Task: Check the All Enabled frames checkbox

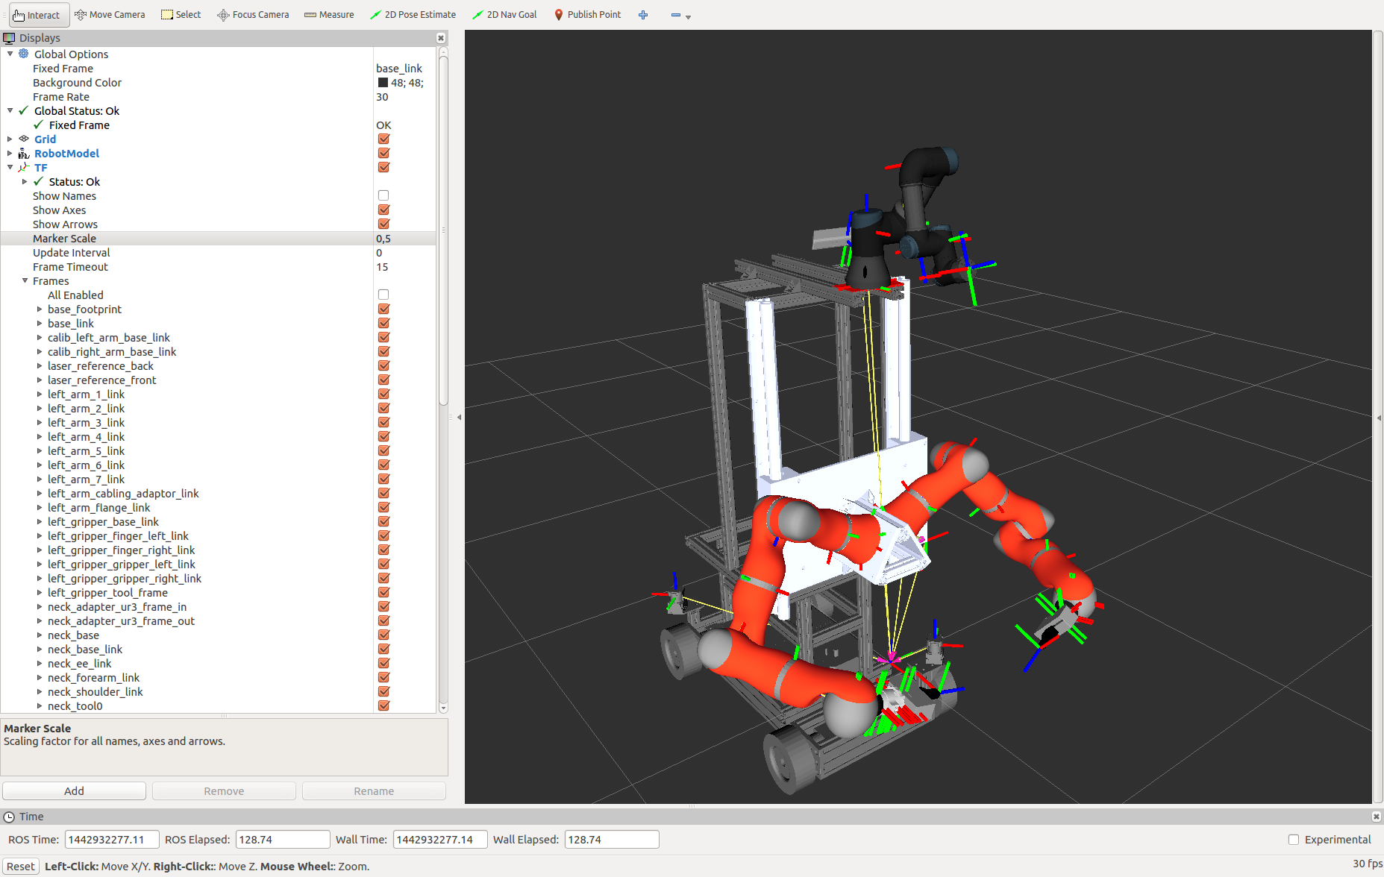Action: (383, 295)
